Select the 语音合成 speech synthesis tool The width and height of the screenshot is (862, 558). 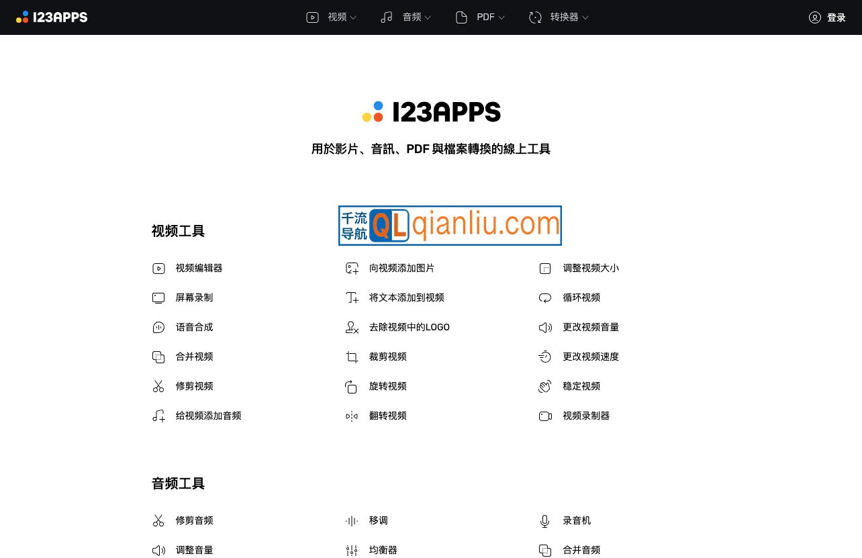coord(194,327)
